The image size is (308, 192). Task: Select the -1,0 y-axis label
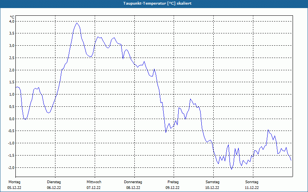(x=11, y=143)
